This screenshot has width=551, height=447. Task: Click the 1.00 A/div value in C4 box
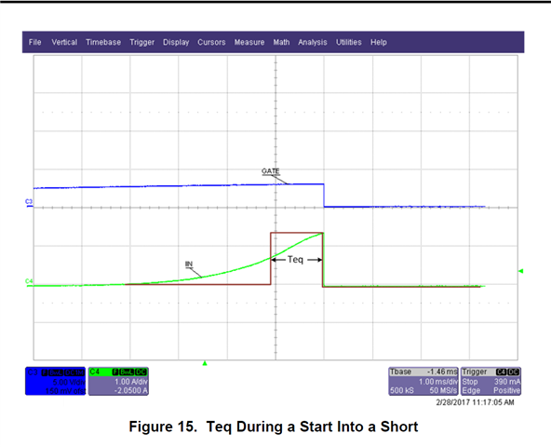(x=130, y=382)
